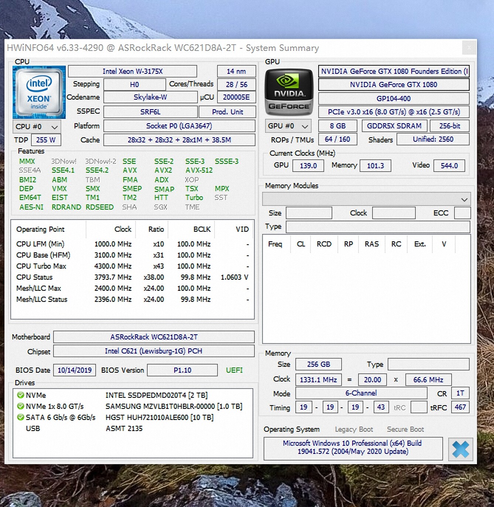Open the GPU #0 selector dropdown
Image resolution: width=494 pixels, height=507 pixels.
[288, 126]
